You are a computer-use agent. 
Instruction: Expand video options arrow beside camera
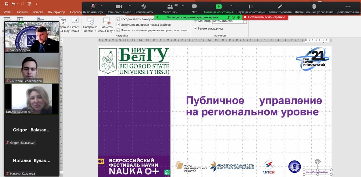[130, 5]
